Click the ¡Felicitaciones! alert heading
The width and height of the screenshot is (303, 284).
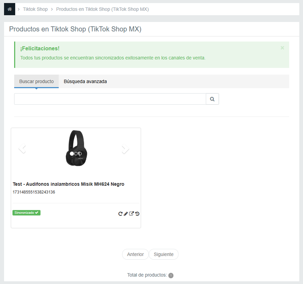point(40,48)
